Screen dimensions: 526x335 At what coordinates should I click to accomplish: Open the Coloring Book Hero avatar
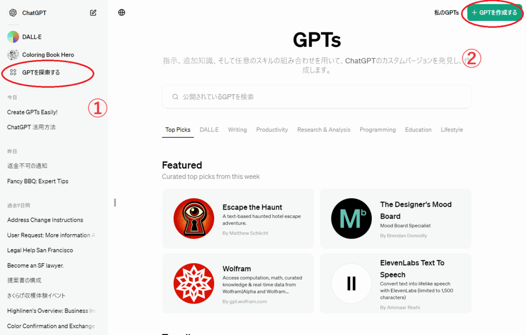coord(13,54)
